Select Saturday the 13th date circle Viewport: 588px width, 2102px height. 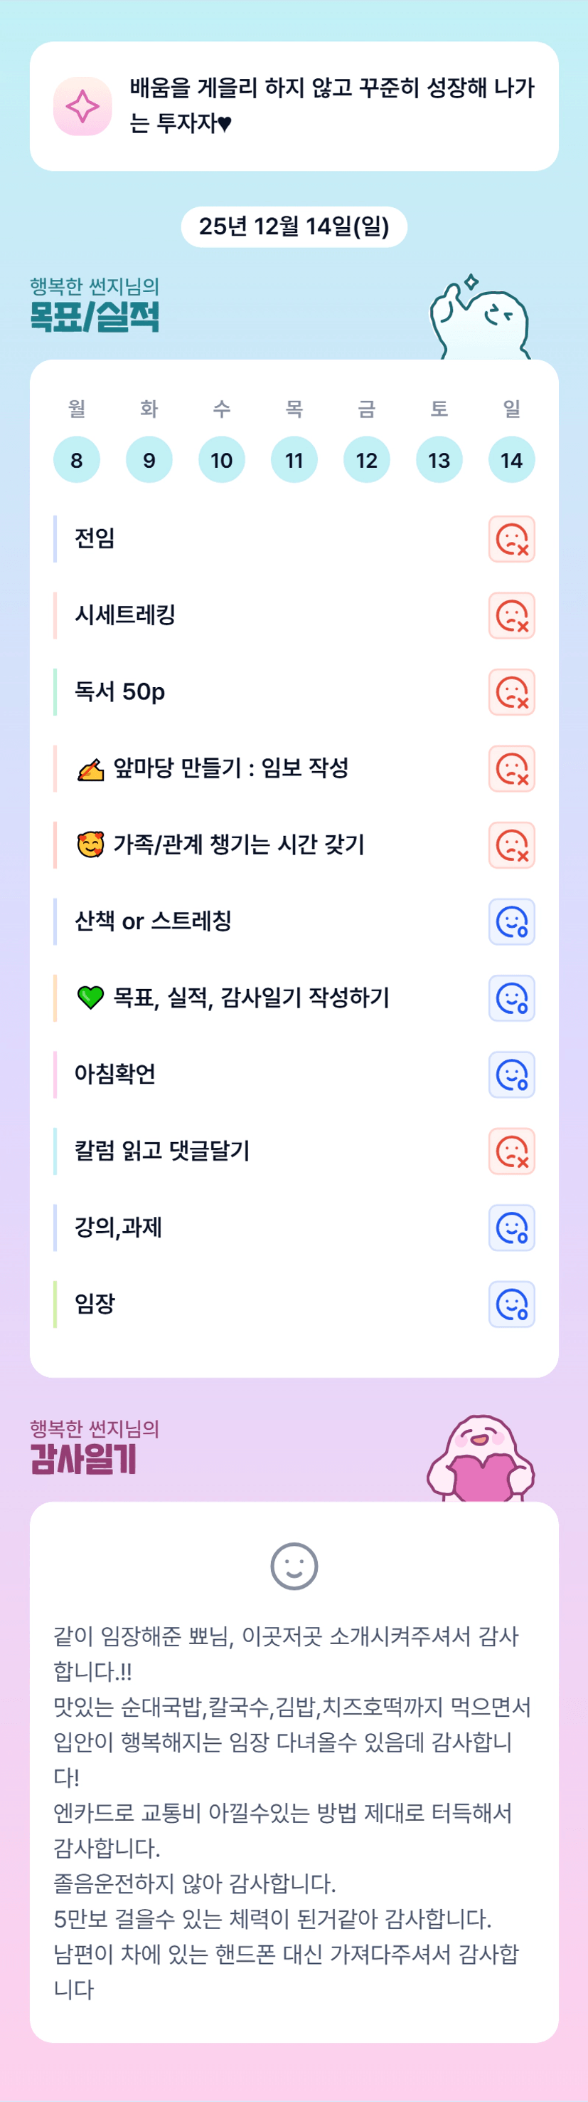[439, 460]
